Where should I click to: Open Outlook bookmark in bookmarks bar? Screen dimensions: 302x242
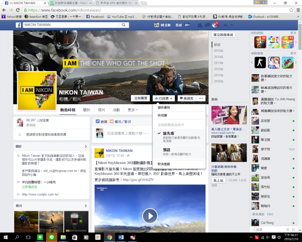click(264, 17)
